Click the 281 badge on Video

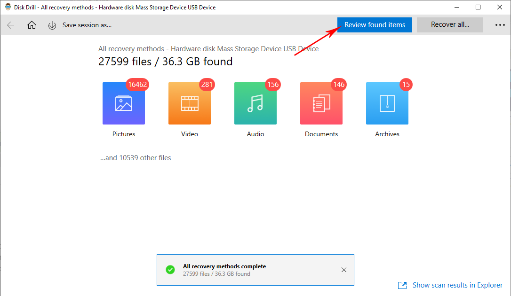(207, 85)
